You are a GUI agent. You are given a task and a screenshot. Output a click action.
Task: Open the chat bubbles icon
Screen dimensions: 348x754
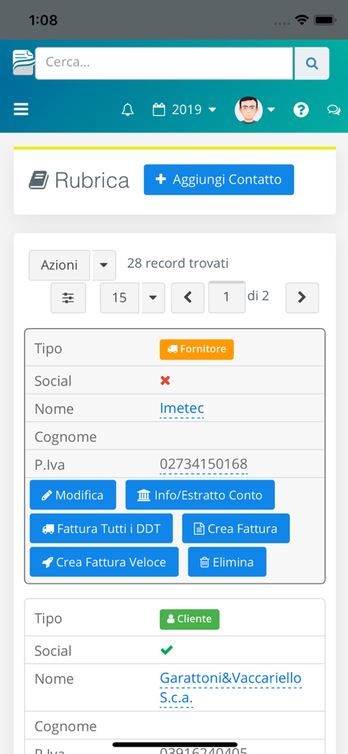tap(334, 109)
